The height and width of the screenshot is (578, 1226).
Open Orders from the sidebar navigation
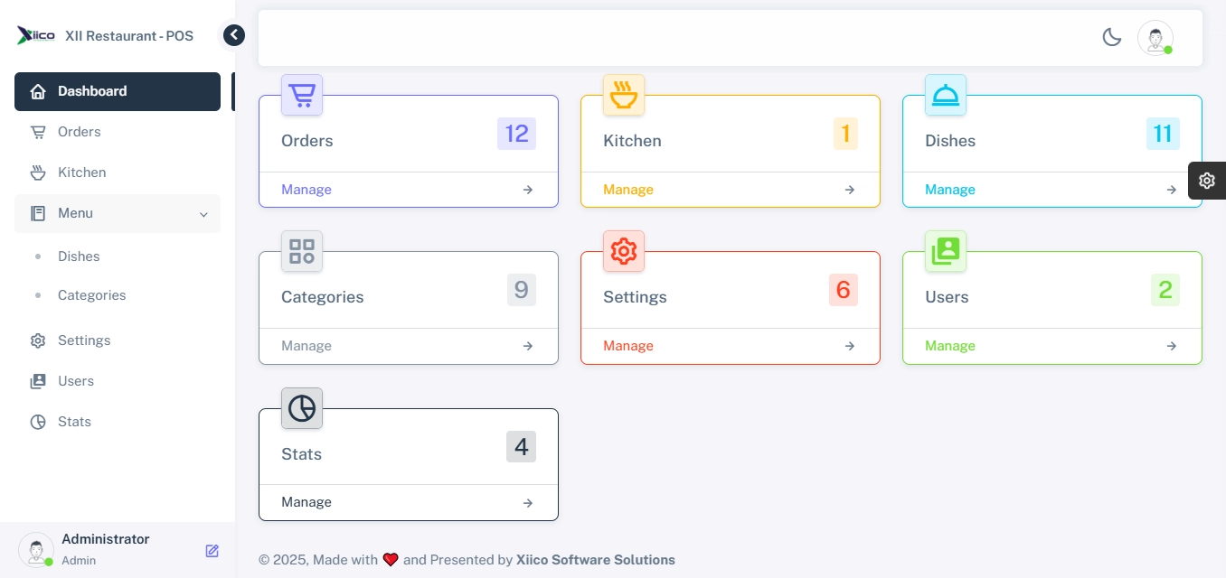click(x=80, y=132)
